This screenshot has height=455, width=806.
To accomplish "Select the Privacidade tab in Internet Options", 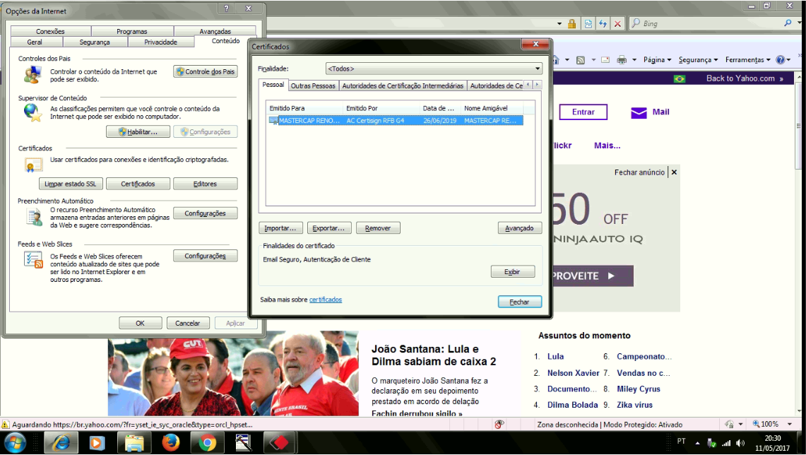I will pos(160,42).
